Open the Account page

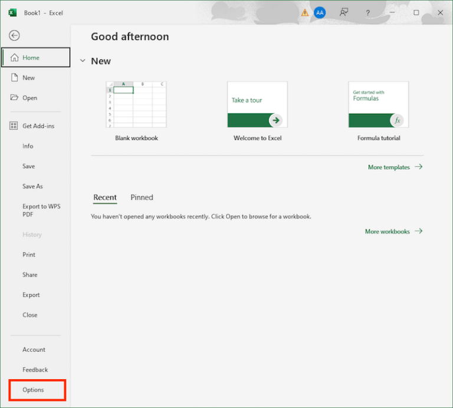pyautogui.click(x=34, y=350)
